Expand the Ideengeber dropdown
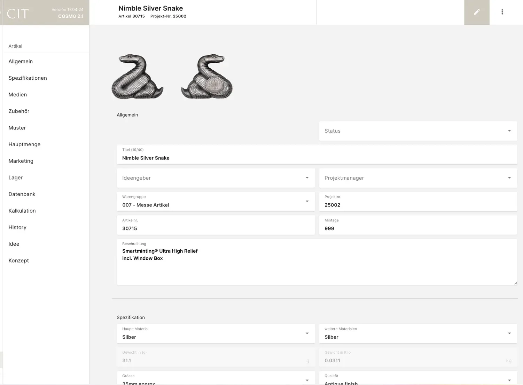 [216, 178]
